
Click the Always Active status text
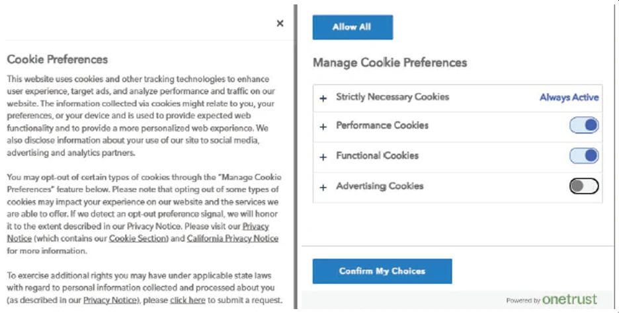569,98
